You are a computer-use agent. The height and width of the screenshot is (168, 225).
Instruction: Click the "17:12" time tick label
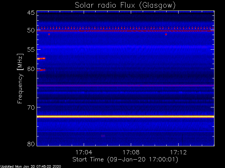pos(178,153)
